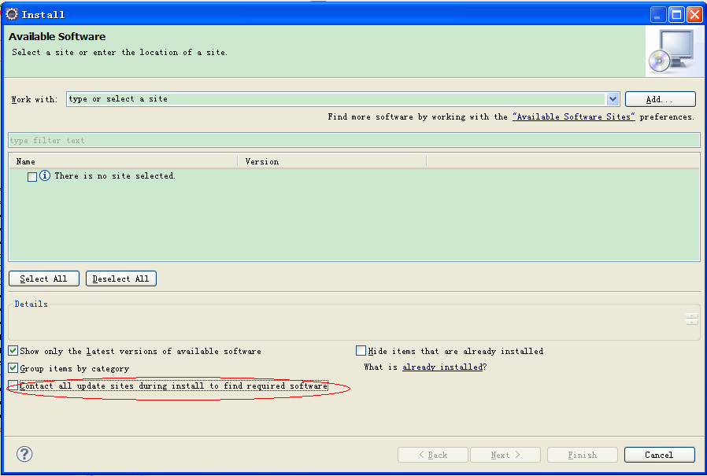
Task: Click the info icon beside no site message
Action: [x=45, y=175]
